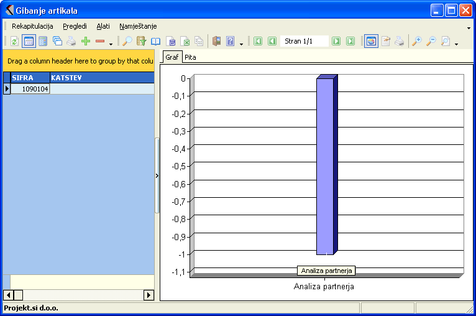Image resolution: width=476 pixels, height=316 pixels.
Task: Sort by the SIFRA column header
Action: pos(30,78)
